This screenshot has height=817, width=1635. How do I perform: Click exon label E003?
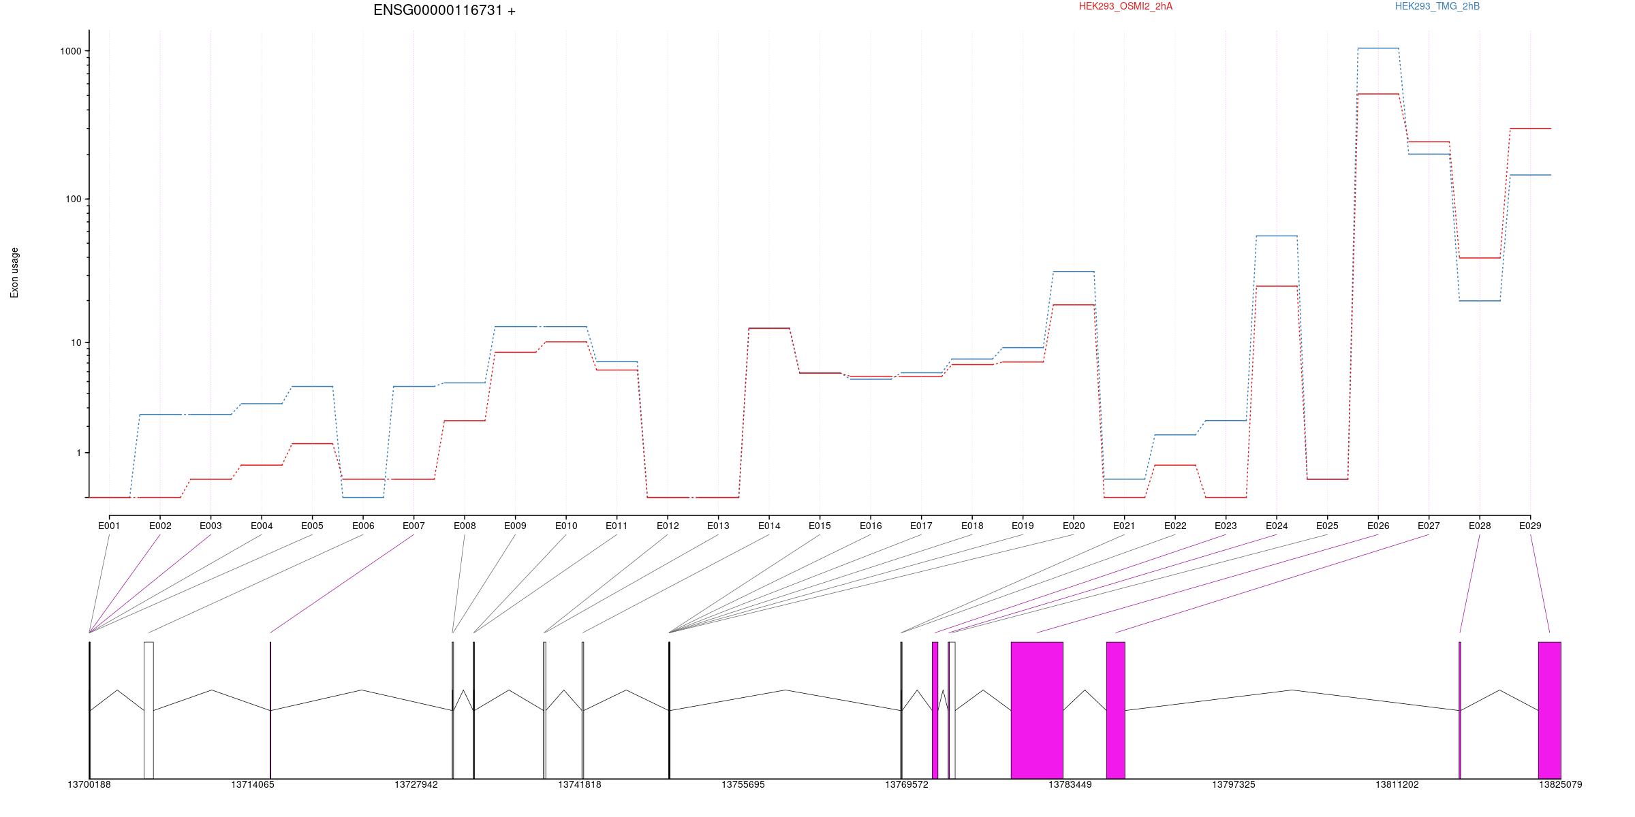[x=211, y=526]
